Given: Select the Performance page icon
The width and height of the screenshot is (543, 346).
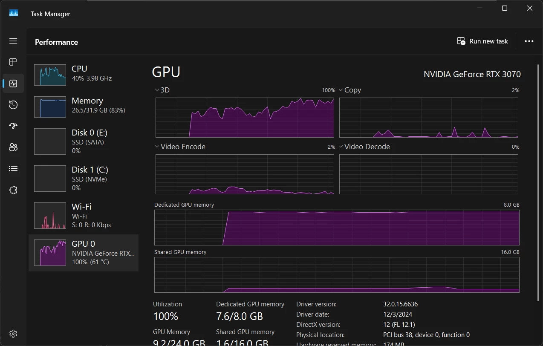Looking at the screenshot, I should [x=13, y=84].
